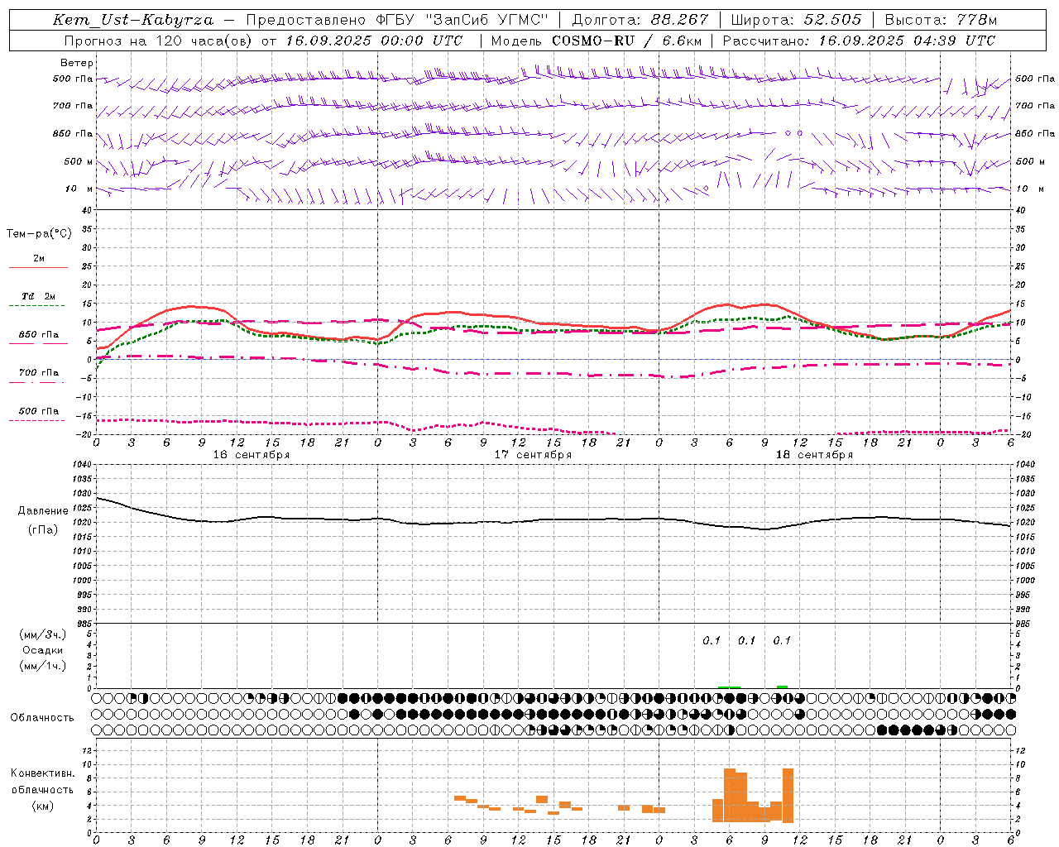Screen dimensions: 1059x847
Task: Click the computed time Рассчитано: 16.09.2025 04:39 UTC
Action: [859, 41]
